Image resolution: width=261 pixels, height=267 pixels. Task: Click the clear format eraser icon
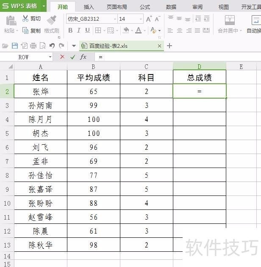(153, 30)
